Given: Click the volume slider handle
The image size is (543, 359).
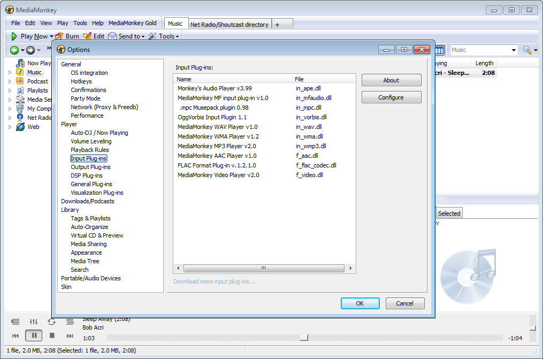Looking at the screenshot, I should tap(533, 328).
